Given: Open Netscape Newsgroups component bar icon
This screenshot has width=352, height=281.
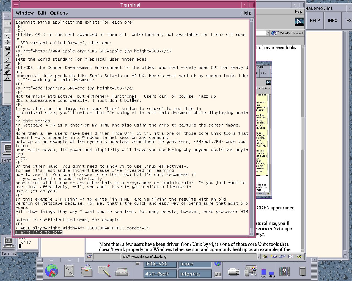Looking at the screenshot, I should coord(282,256).
